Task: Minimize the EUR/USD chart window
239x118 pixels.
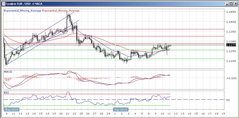Action: click(x=227, y=4)
